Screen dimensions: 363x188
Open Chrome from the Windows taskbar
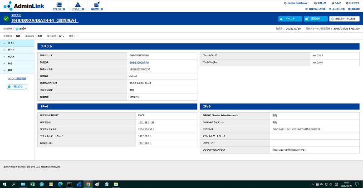click(x=88, y=184)
